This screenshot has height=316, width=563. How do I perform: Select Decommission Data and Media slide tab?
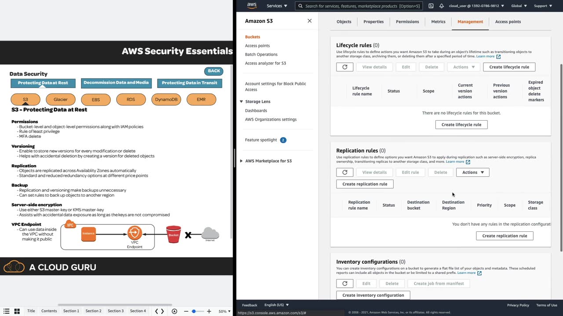(116, 83)
